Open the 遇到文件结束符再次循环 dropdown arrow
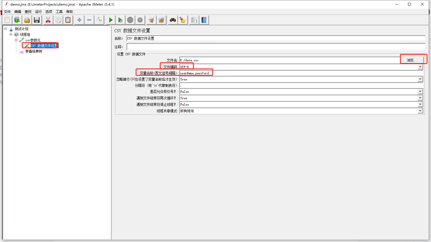The height and width of the screenshot is (242, 431). coord(420,98)
